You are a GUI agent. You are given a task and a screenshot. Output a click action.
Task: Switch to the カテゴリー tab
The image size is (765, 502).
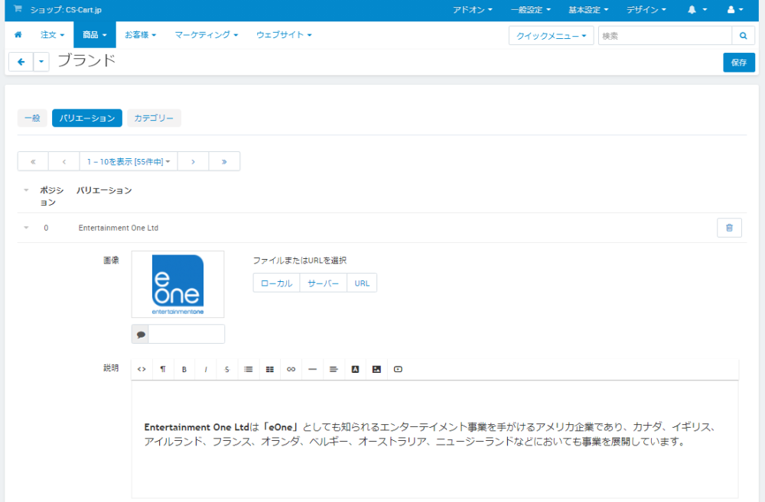(154, 118)
